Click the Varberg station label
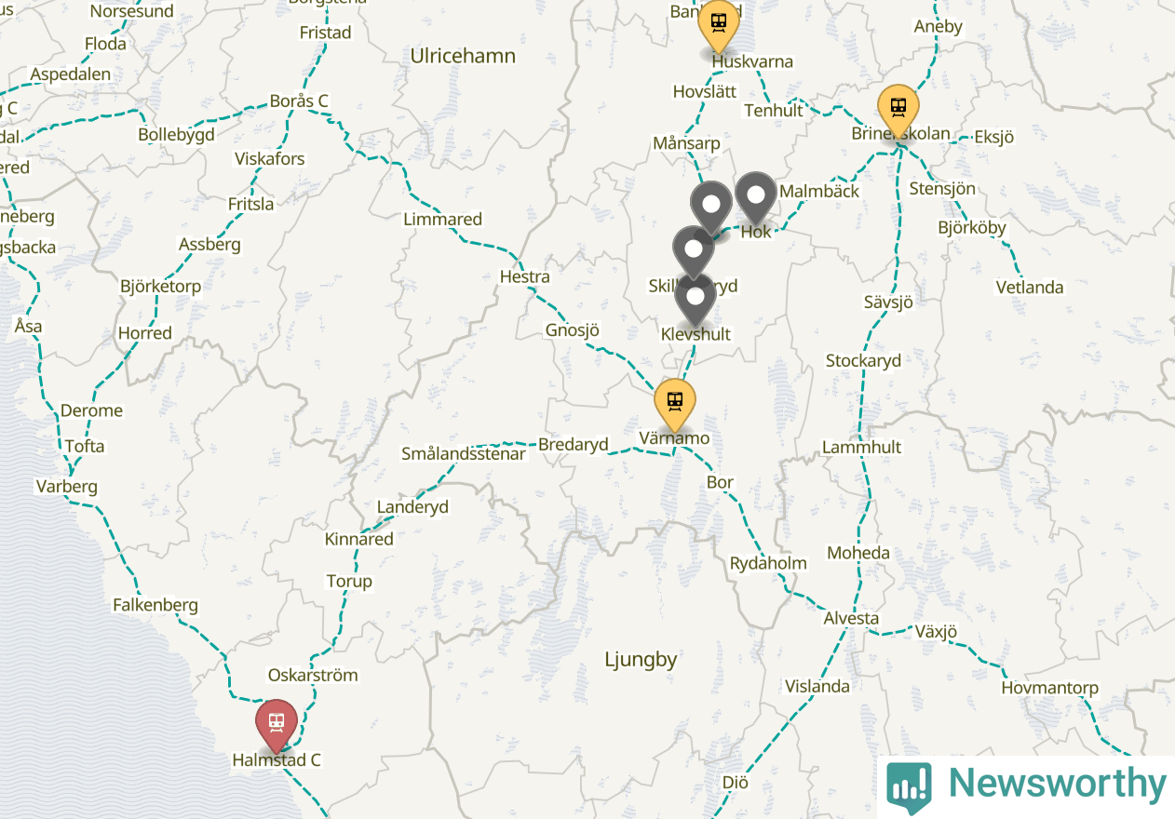The height and width of the screenshot is (819, 1175). click(x=66, y=487)
